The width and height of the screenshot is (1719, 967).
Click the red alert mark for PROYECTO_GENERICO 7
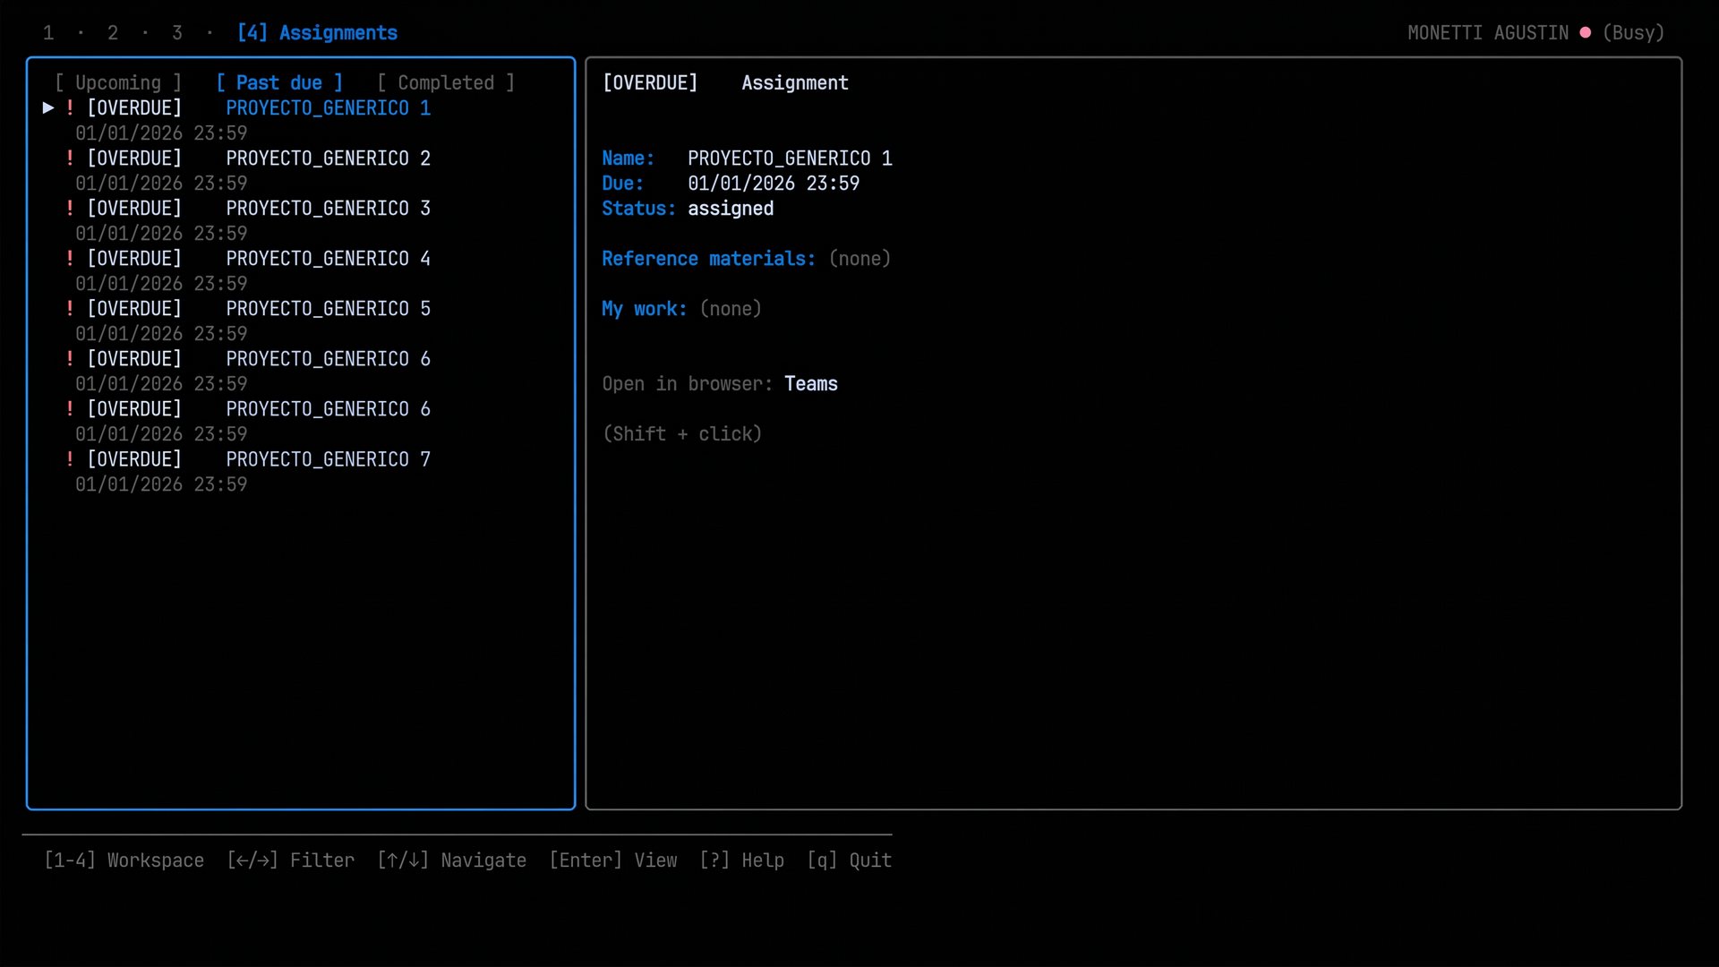pyautogui.click(x=70, y=458)
